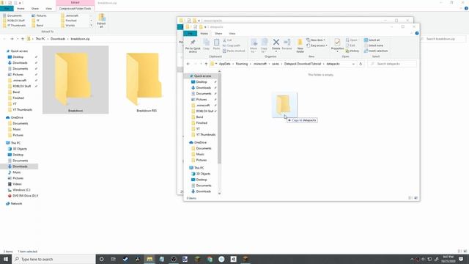Open the View tab in breakdown.zip window
469x264 pixels.
tap(48, 9)
